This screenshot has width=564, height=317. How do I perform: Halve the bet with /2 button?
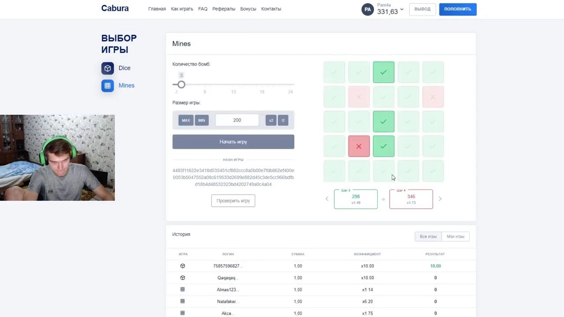(283, 120)
